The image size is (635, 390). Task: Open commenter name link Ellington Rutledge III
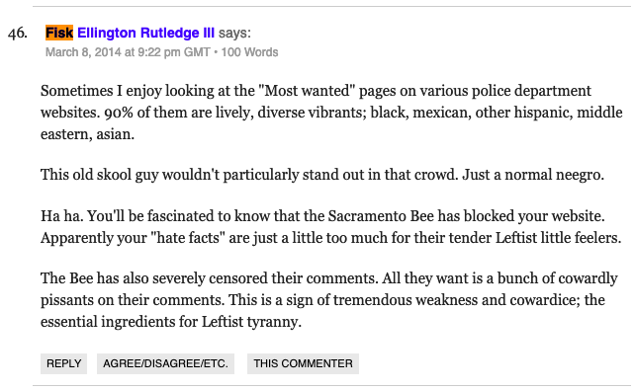(145, 33)
